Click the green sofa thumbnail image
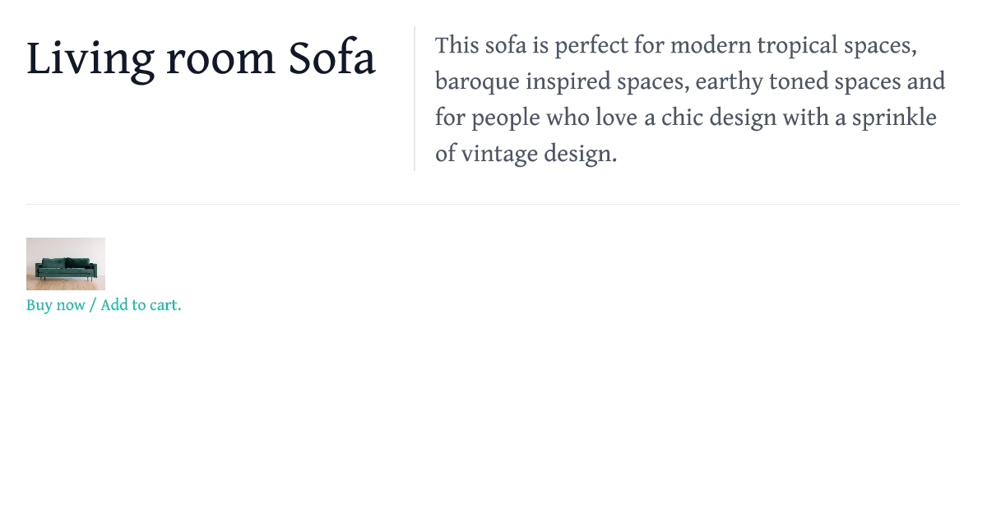 66,264
